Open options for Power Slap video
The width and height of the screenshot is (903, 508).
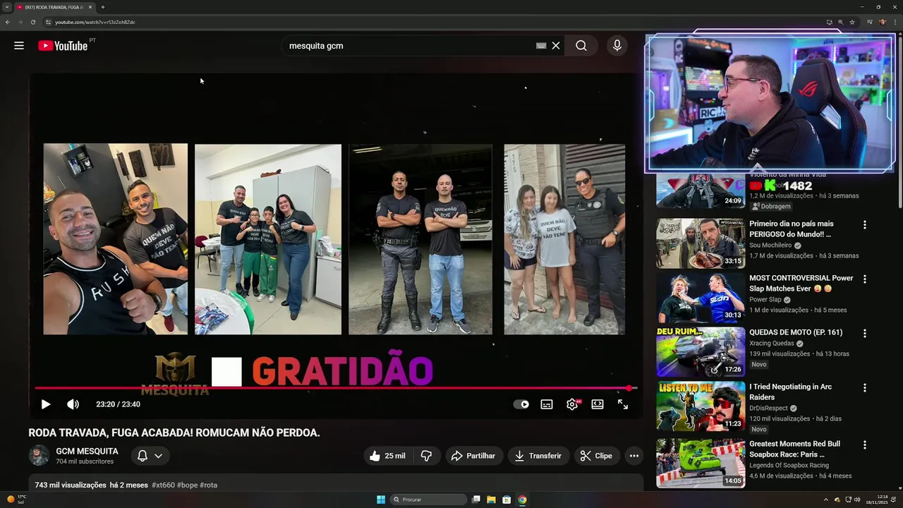(864, 279)
